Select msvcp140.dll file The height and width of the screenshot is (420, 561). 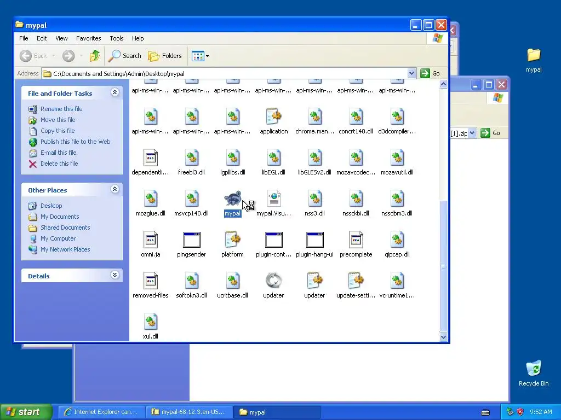[191, 203]
